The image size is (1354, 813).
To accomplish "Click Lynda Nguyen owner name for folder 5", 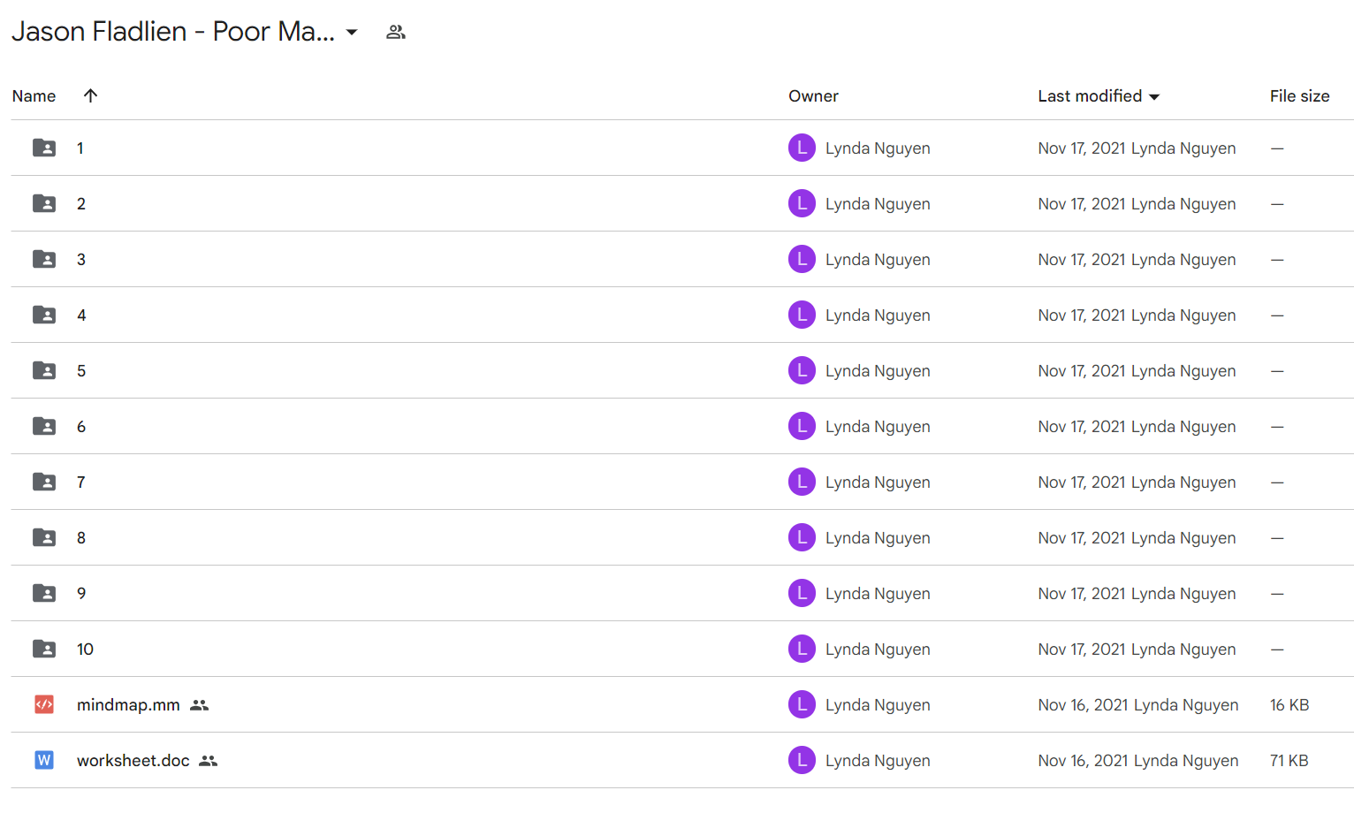I will click(x=878, y=371).
